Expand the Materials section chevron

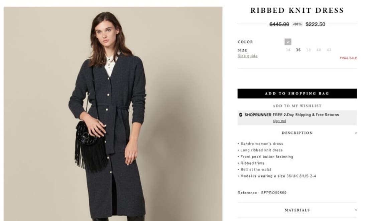point(356,210)
